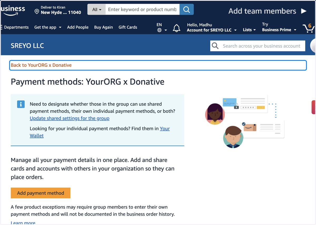
Task: Open the Buy Again page
Action: (103, 27)
